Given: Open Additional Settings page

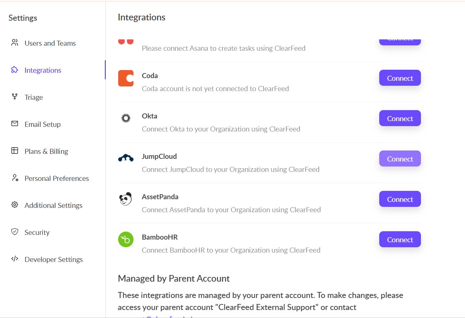Looking at the screenshot, I should [53, 206].
